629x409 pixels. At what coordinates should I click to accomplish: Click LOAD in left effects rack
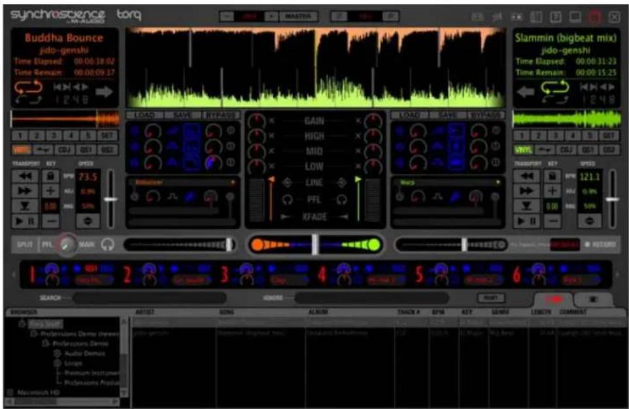(x=144, y=116)
